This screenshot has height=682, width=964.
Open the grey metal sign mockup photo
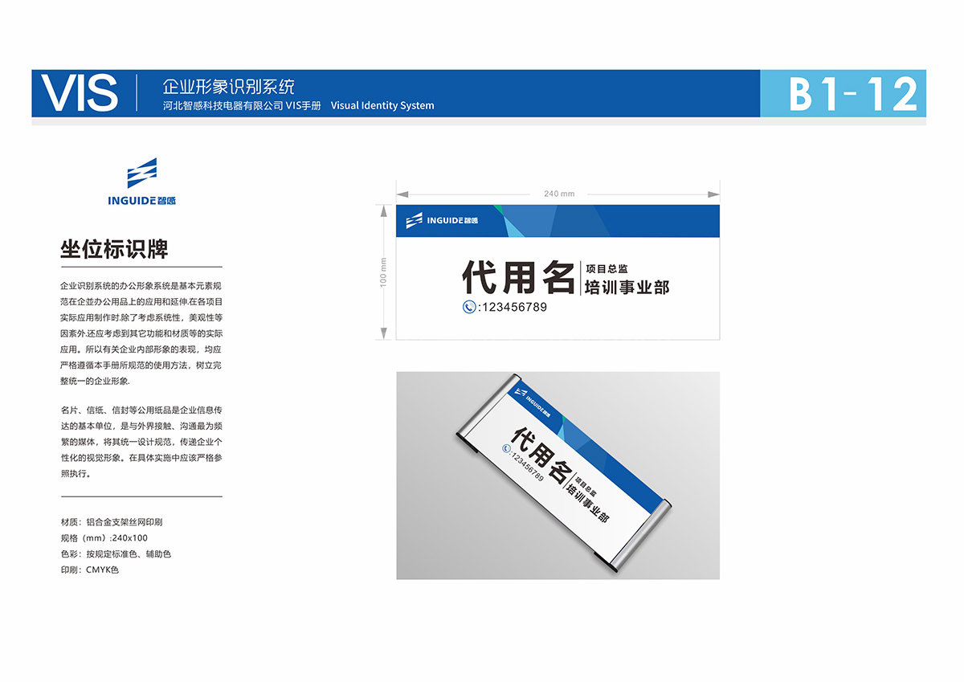pyautogui.click(x=558, y=475)
